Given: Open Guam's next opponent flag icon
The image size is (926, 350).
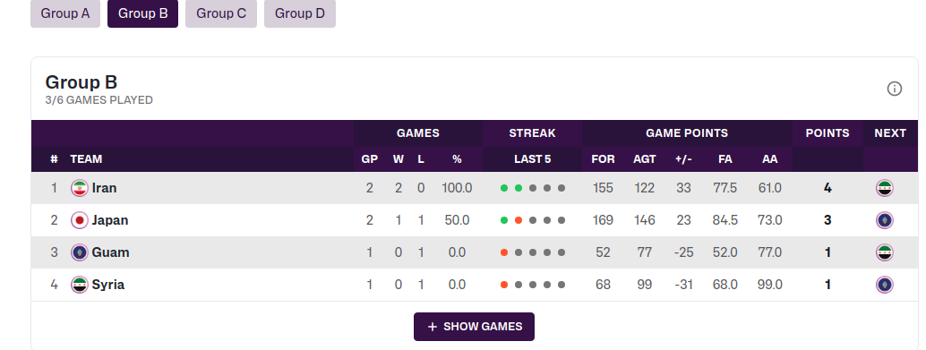Looking at the screenshot, I should tap(884, 252).
